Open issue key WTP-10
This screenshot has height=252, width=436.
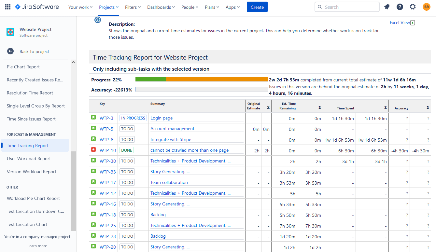point(108,150)
